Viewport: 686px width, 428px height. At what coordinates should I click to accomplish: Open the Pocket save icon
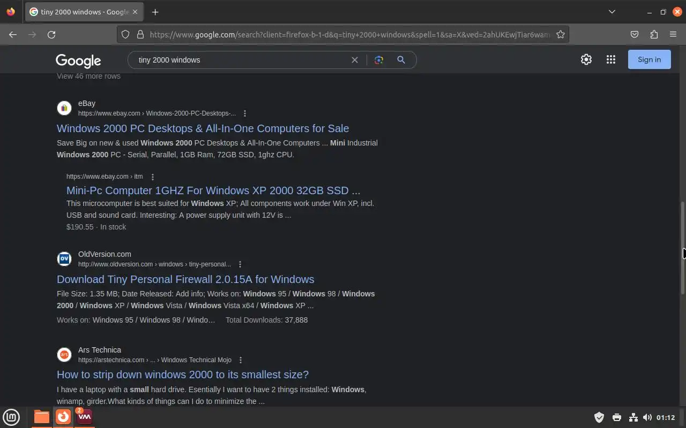[635, 34]
